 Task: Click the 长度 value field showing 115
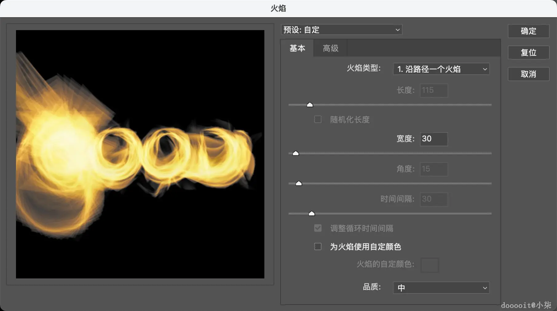click(x=433, y=90)
